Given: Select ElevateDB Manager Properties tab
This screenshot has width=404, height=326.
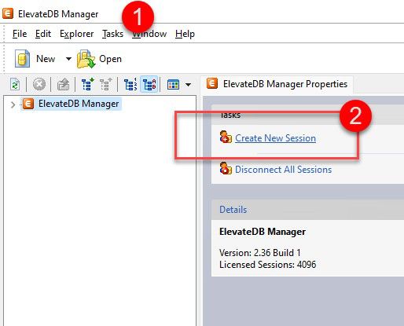Looking at the screenshot, I should tap(277, 84).
